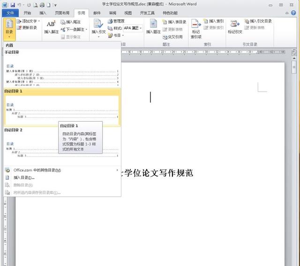The height and width of the screenshot is (266, 300).
Task: Open Office.com 中的其他目录 submenu
Action: pos(62,170)
